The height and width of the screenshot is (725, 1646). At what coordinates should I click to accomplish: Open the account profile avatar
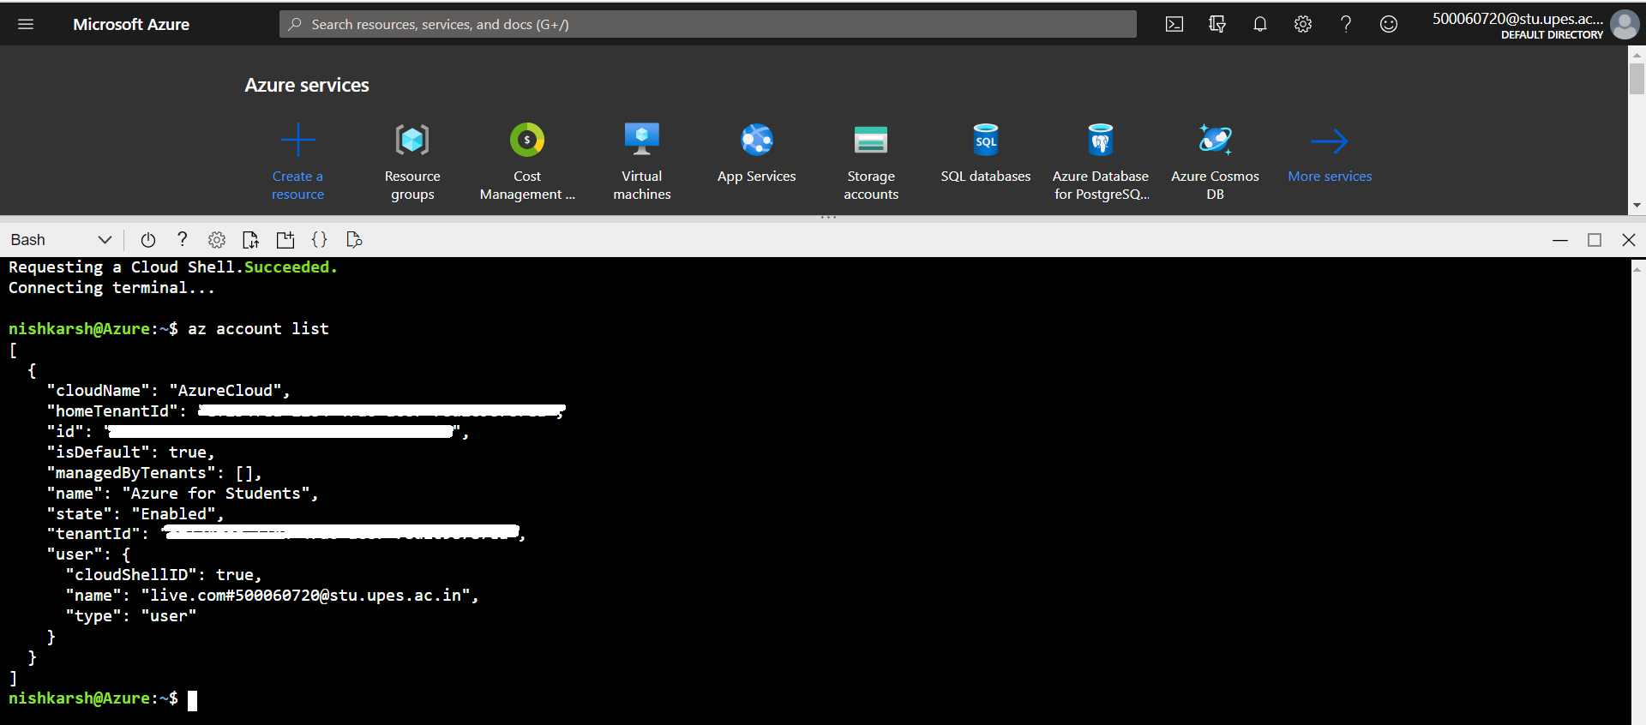pyautogui.click(x=1625, y=24)
